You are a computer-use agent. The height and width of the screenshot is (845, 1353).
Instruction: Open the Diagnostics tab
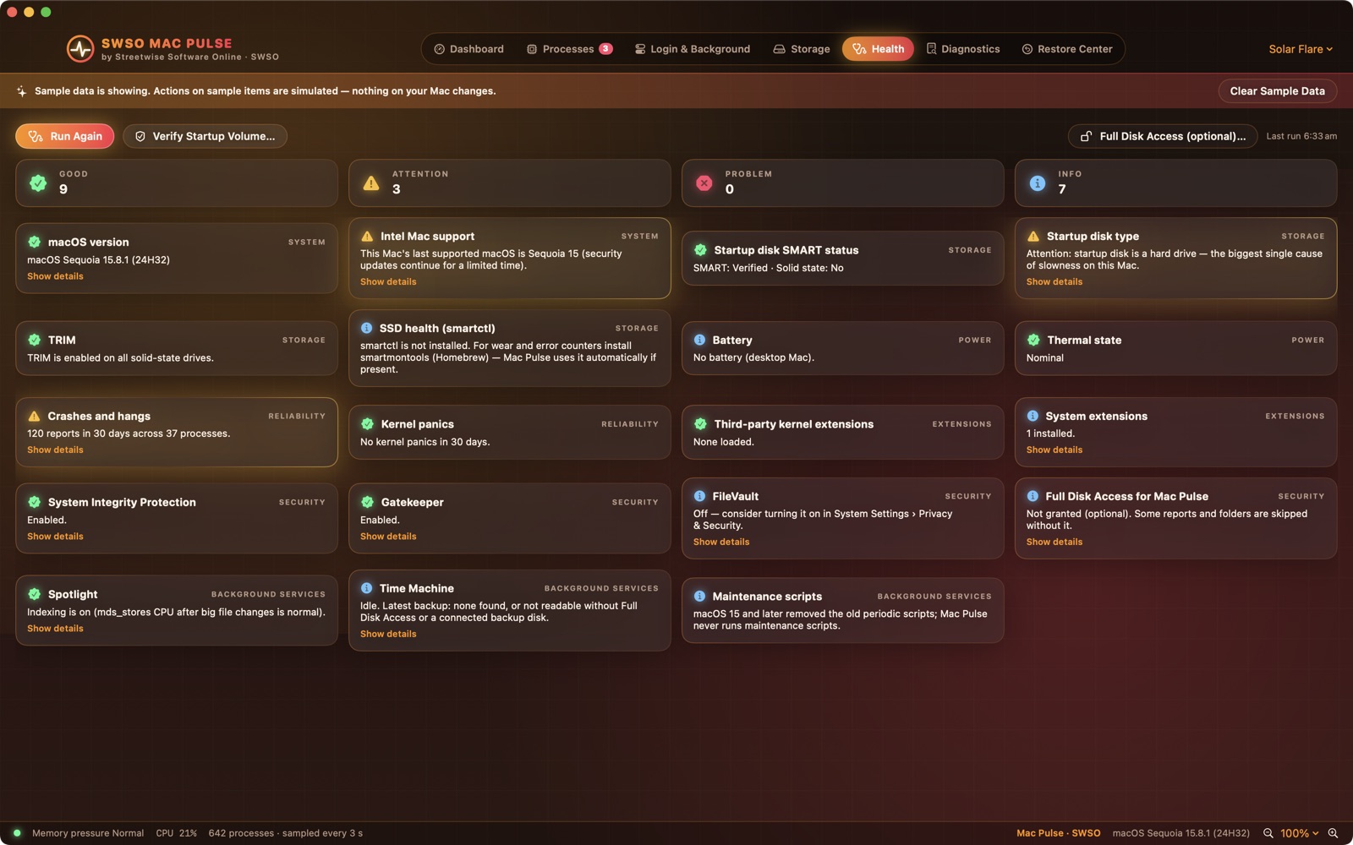point(963,49)
